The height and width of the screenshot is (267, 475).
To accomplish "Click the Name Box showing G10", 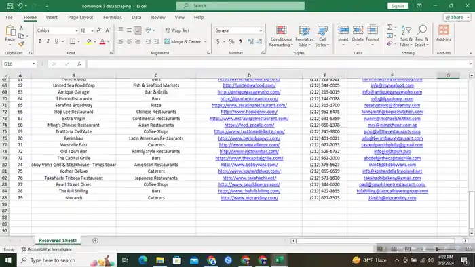I will [19, 64].
